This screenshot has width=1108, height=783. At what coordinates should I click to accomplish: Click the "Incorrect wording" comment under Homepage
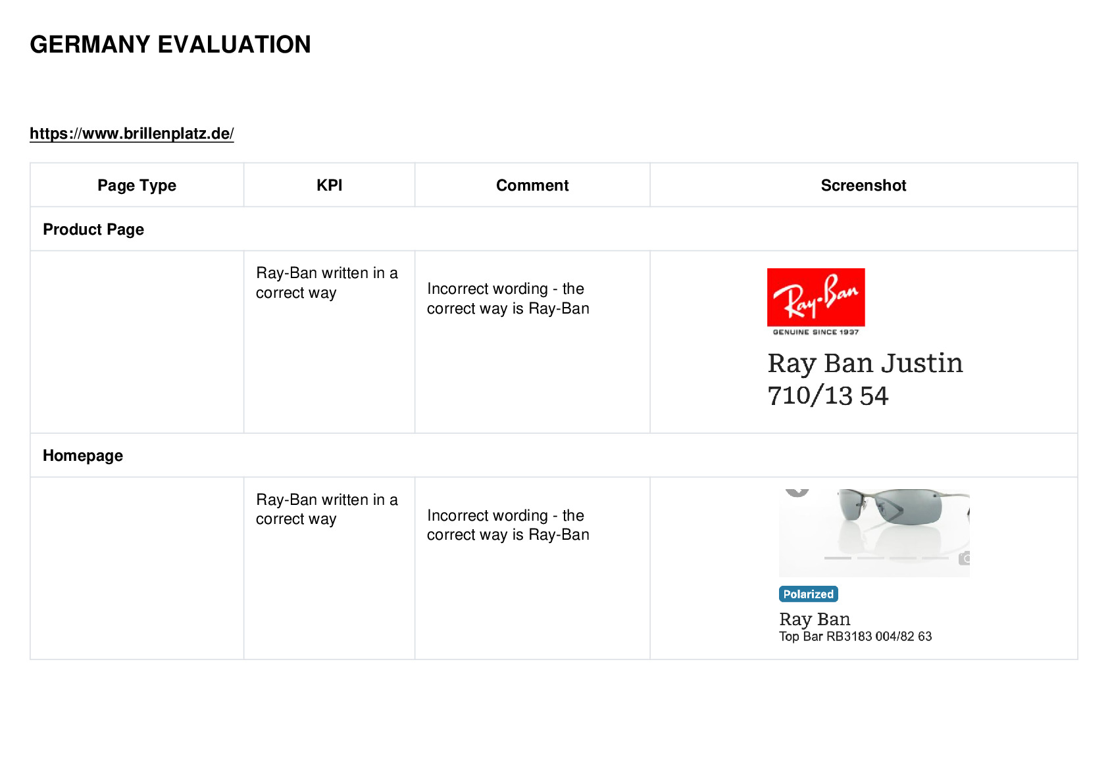click(508, 525)
